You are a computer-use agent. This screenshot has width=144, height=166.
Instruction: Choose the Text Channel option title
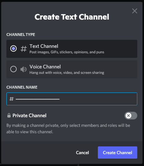(44, 46)
